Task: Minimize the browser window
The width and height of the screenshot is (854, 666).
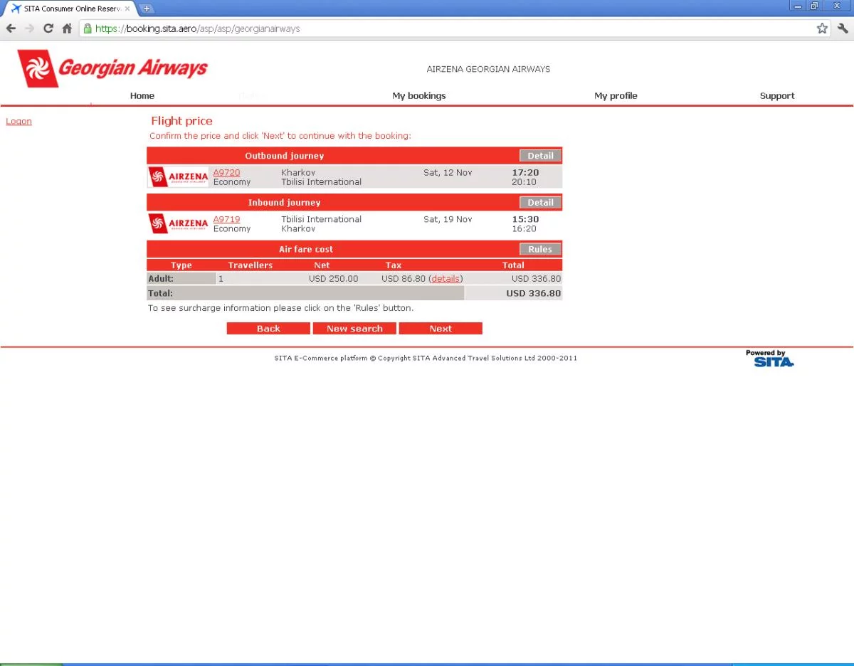Action: 798,6
